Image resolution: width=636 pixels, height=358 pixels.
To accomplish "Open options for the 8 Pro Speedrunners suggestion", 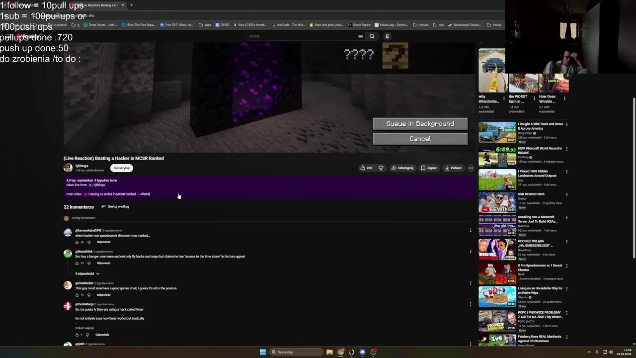I will 566,266.
